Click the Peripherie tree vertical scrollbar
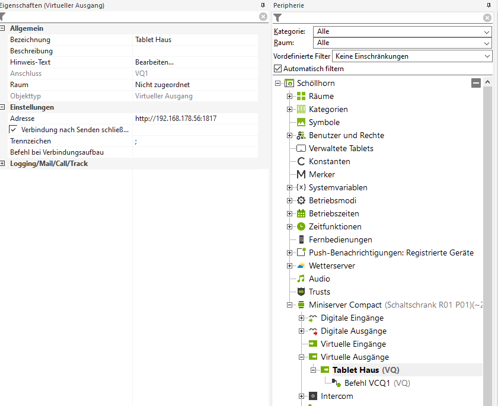The width and height of the screenshot is (498, 406). [487, 237]
